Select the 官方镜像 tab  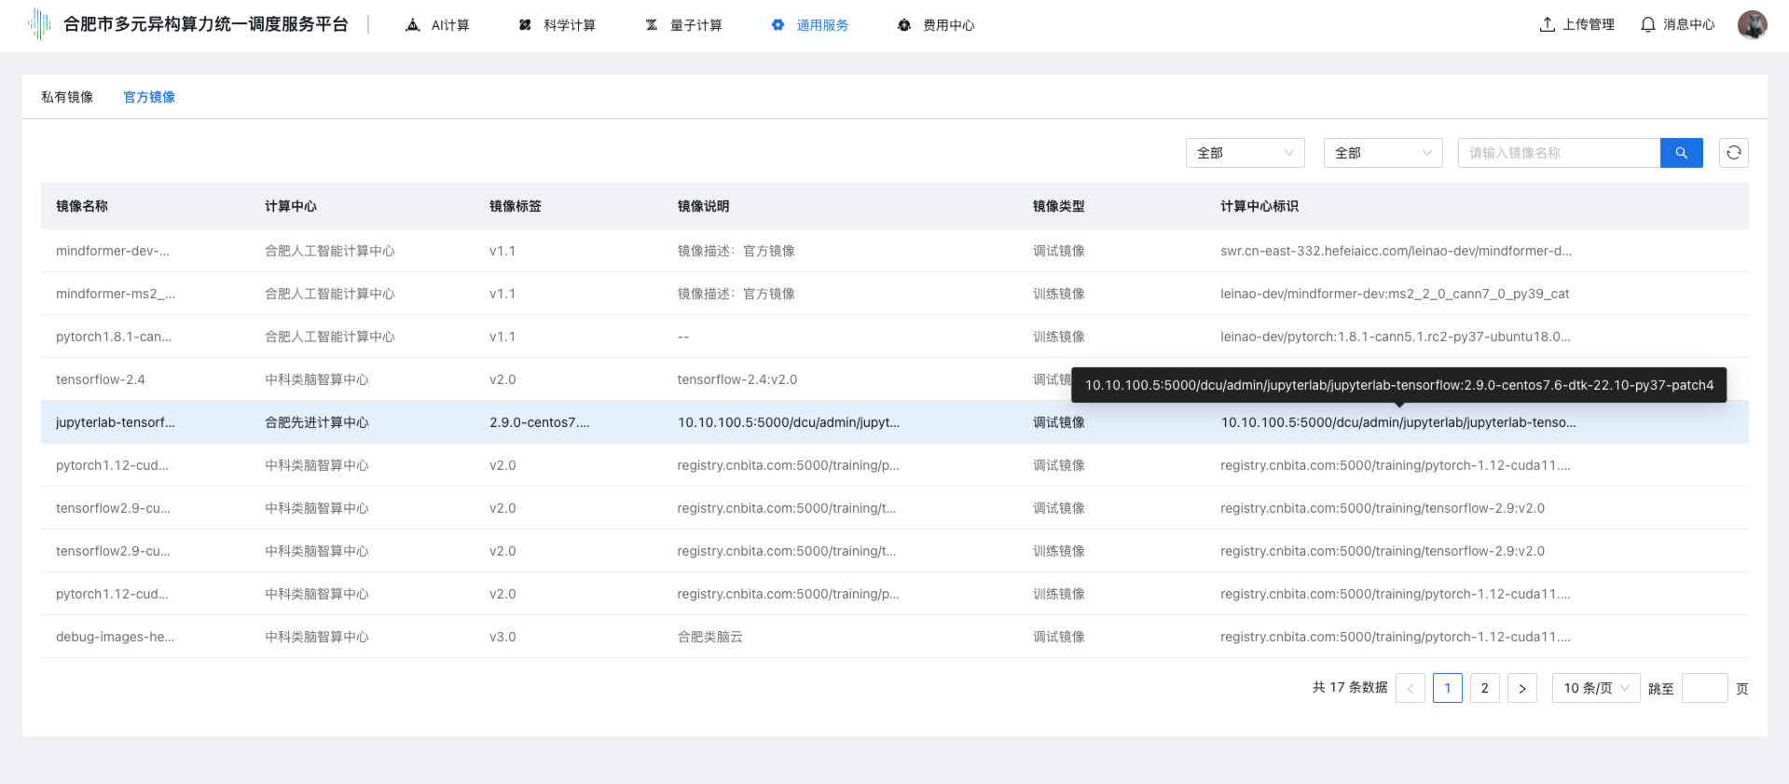click(149, 97)
